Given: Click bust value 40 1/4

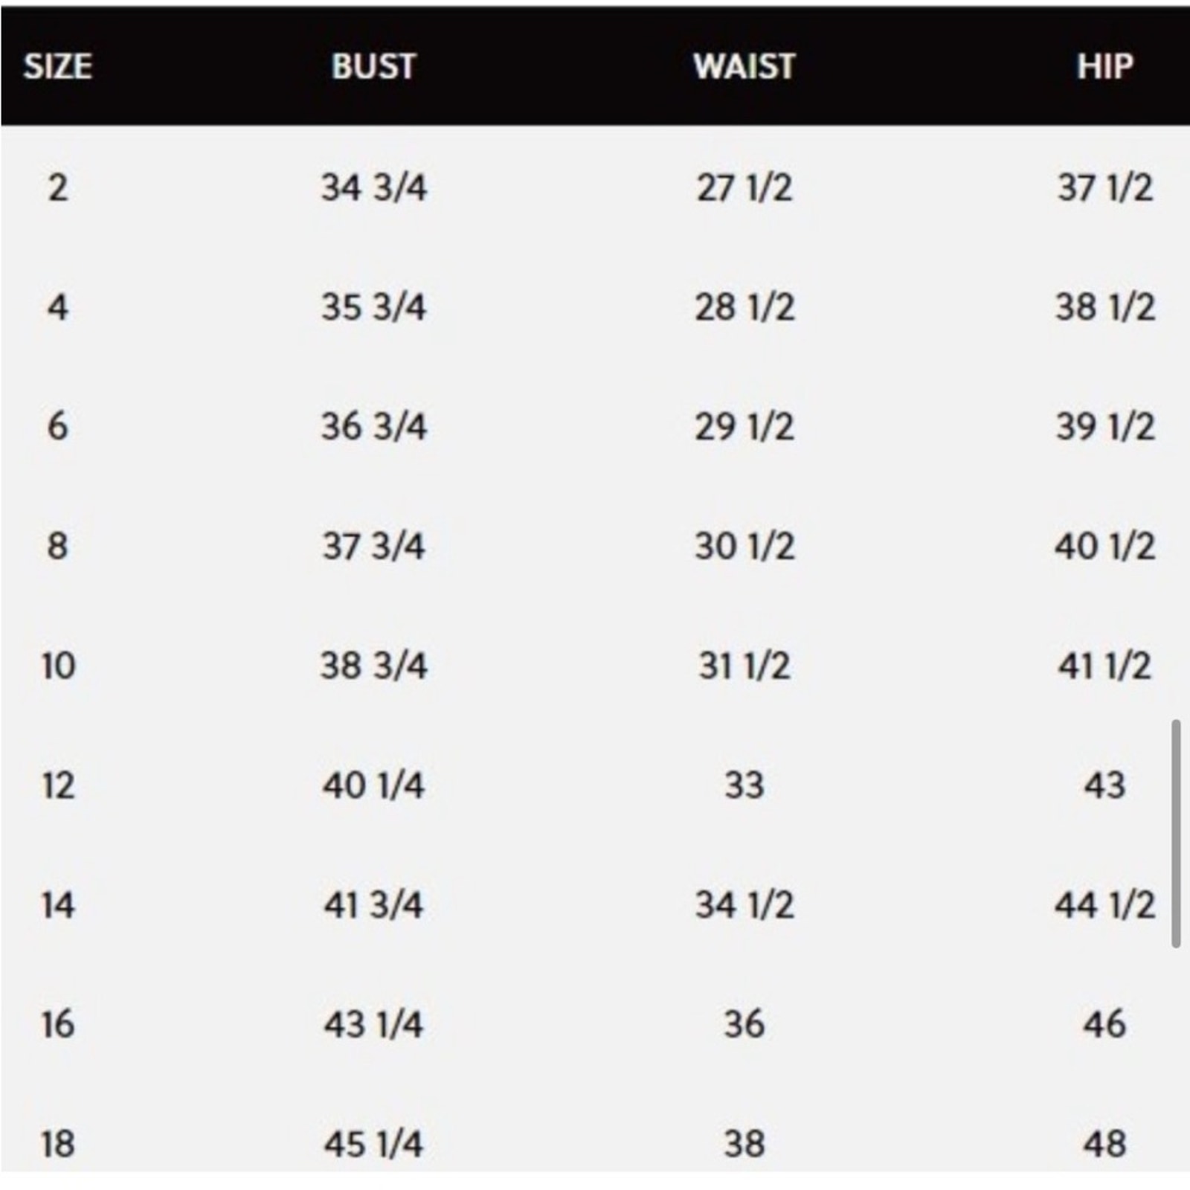Looking at the screenshot, I should (x=373, y=785).
